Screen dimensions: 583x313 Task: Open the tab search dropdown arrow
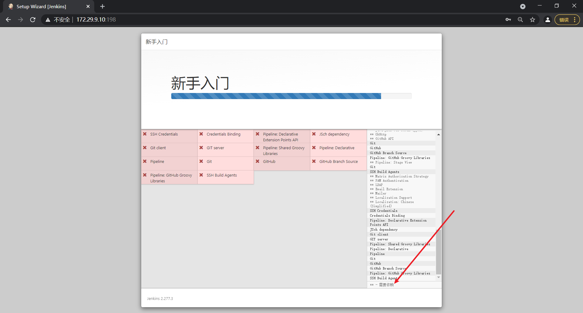(x=523, y=6)
